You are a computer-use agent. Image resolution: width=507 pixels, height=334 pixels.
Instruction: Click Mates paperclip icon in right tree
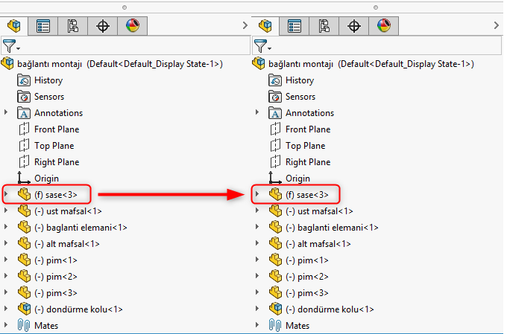(275, 325)
